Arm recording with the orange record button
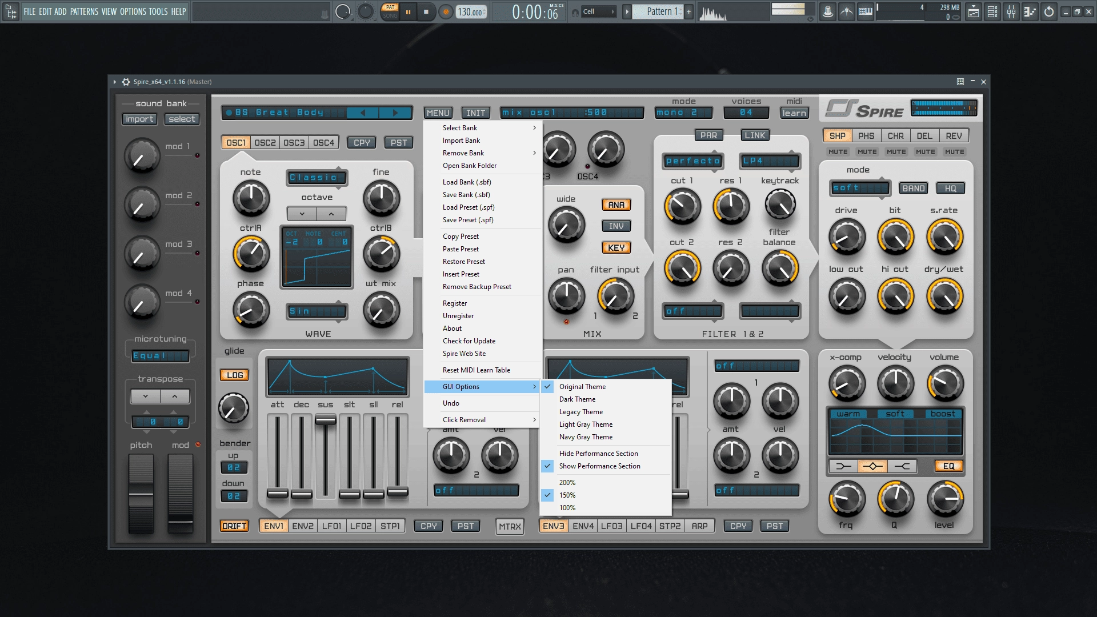 tap(446, 12)
